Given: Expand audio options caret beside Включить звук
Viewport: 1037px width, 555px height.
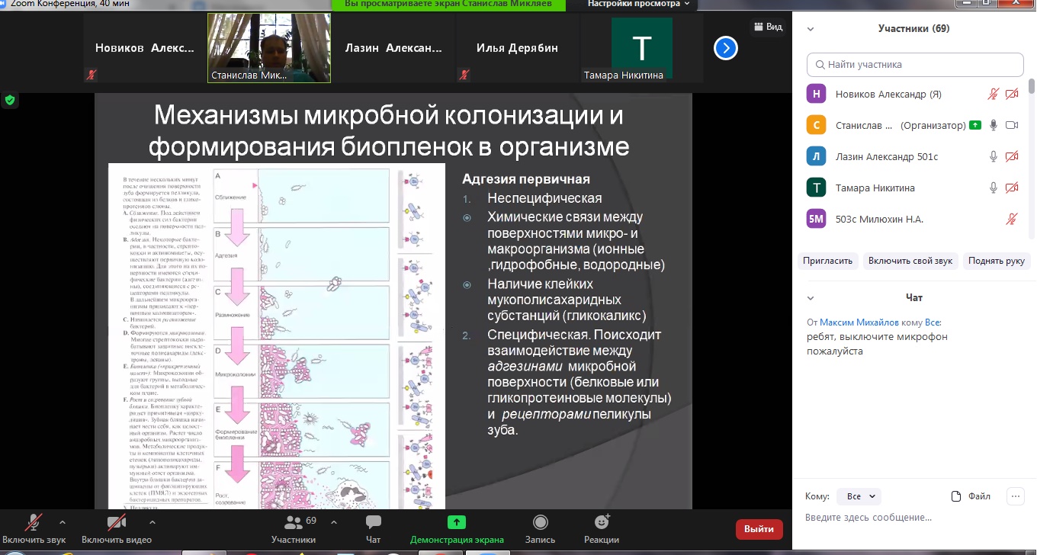Looking at the screenshot, I should click(x=63, y=522).
